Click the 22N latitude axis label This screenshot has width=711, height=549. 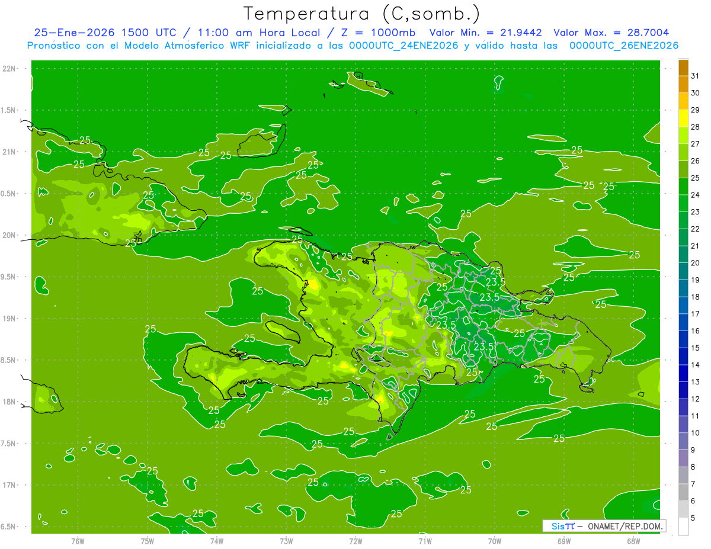9,69
